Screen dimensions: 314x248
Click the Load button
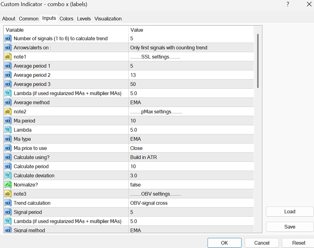coord(290,211)
